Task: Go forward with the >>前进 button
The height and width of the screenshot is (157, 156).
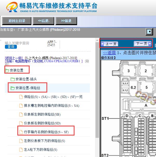Action: [x=66, y=21]
